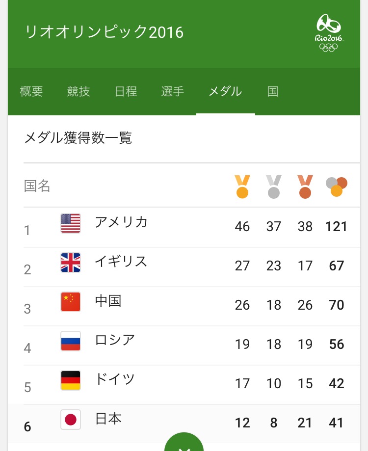Select the 日程 tab
The height and width of the screenshot is (451, 368).
point(126,91)
